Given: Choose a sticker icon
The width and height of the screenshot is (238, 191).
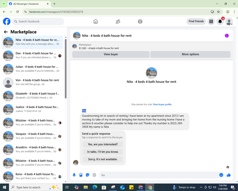Looking at the screenshot, I should (x=88, y=175).
